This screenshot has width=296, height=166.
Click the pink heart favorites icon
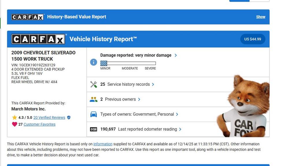(x=14, y=124)
